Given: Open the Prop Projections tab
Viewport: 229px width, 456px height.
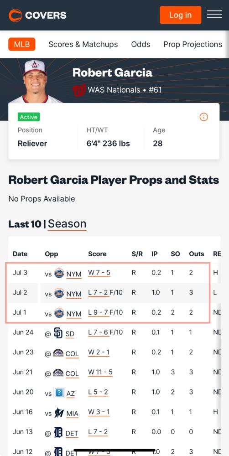Looking at the screenshot, I should [193, 44].
